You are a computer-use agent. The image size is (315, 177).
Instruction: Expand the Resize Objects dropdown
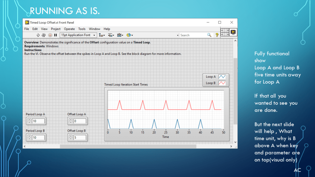pos(120,35)
